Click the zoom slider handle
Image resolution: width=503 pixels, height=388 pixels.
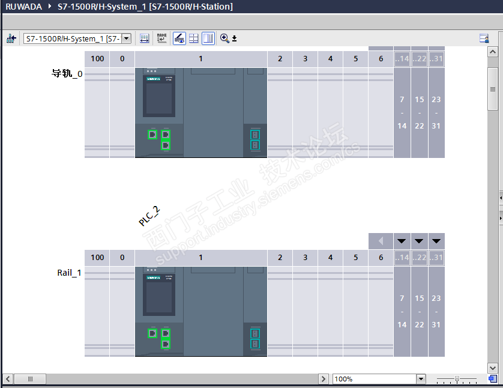pyautogui.click(x=457, y=379)
